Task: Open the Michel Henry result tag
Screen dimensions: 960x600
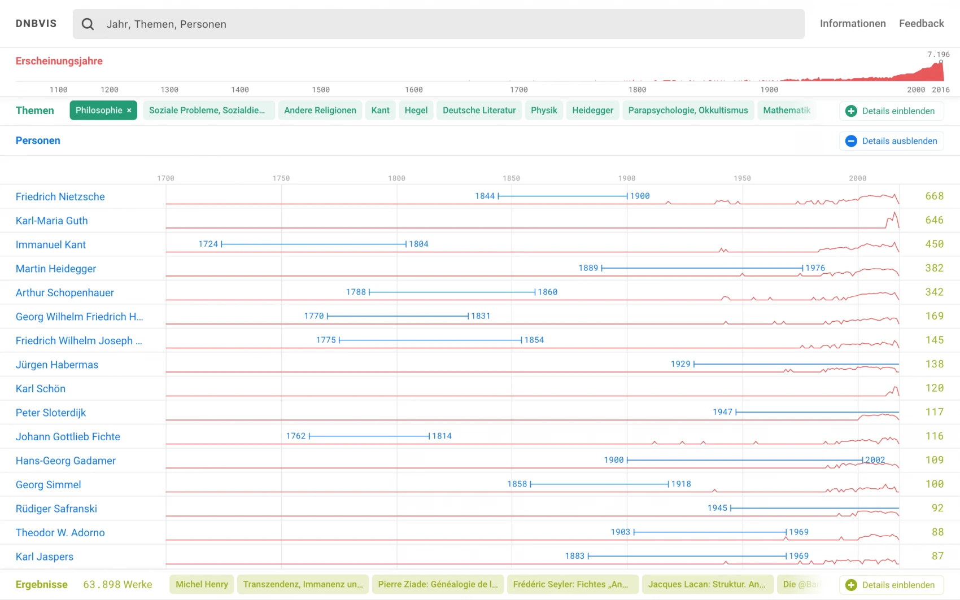Action: coord(202,585)
